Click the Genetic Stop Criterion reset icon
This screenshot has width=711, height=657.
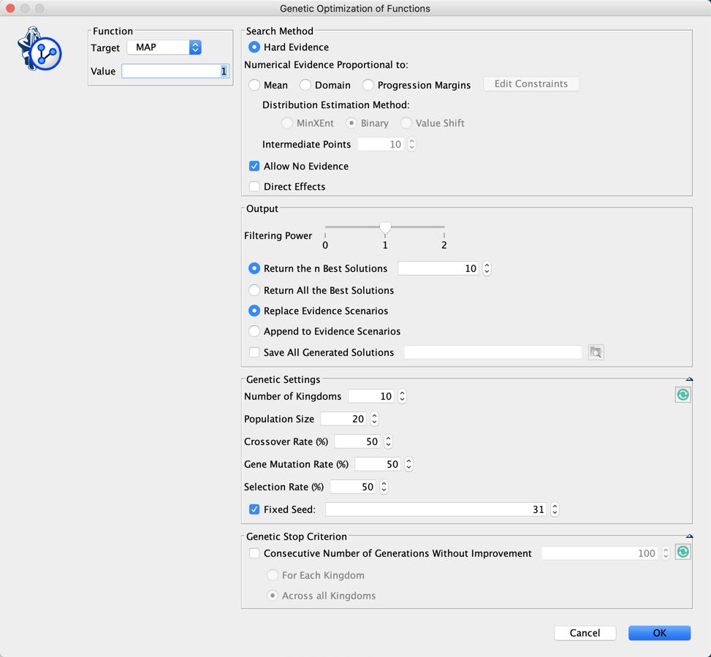[x=683, y=552]
